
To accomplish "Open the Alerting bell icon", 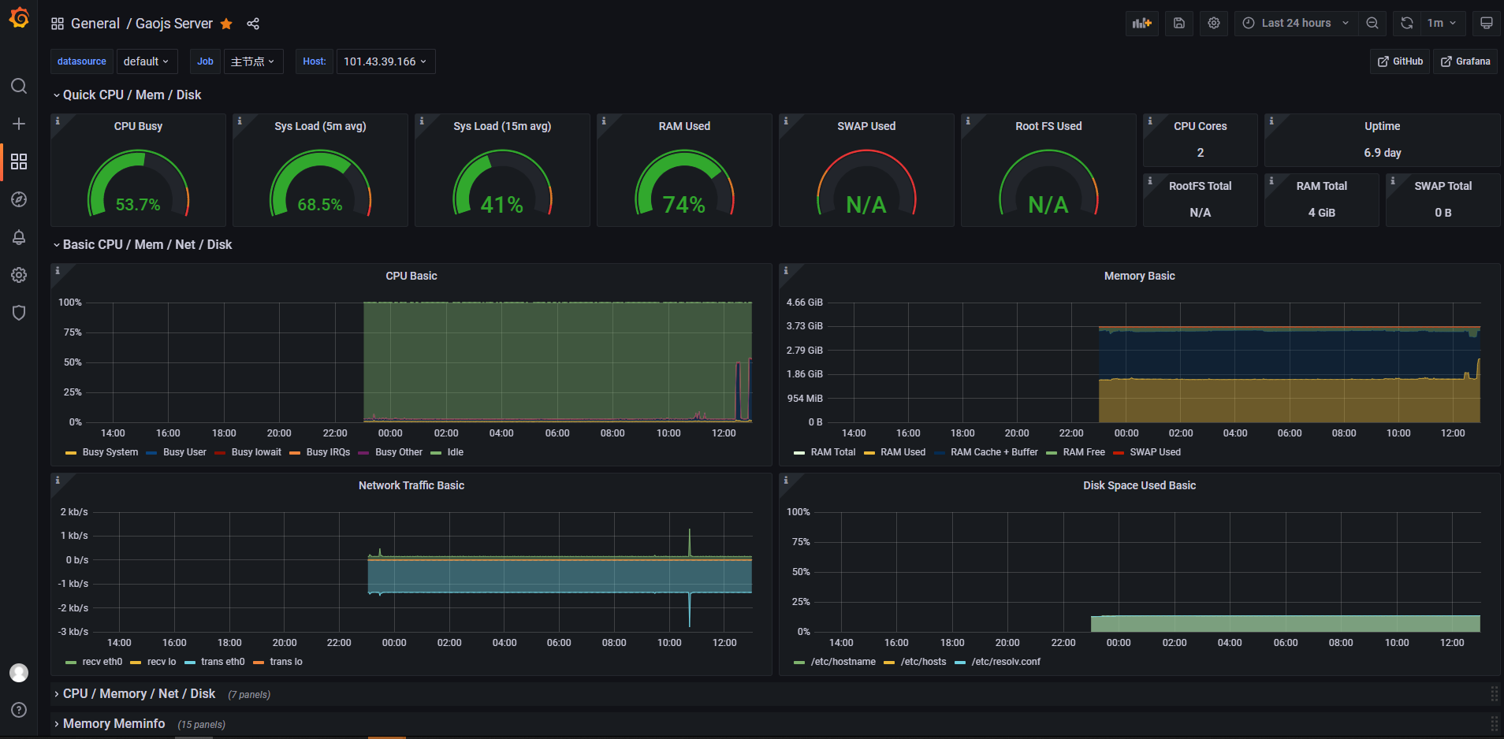I will pos(19,237).
